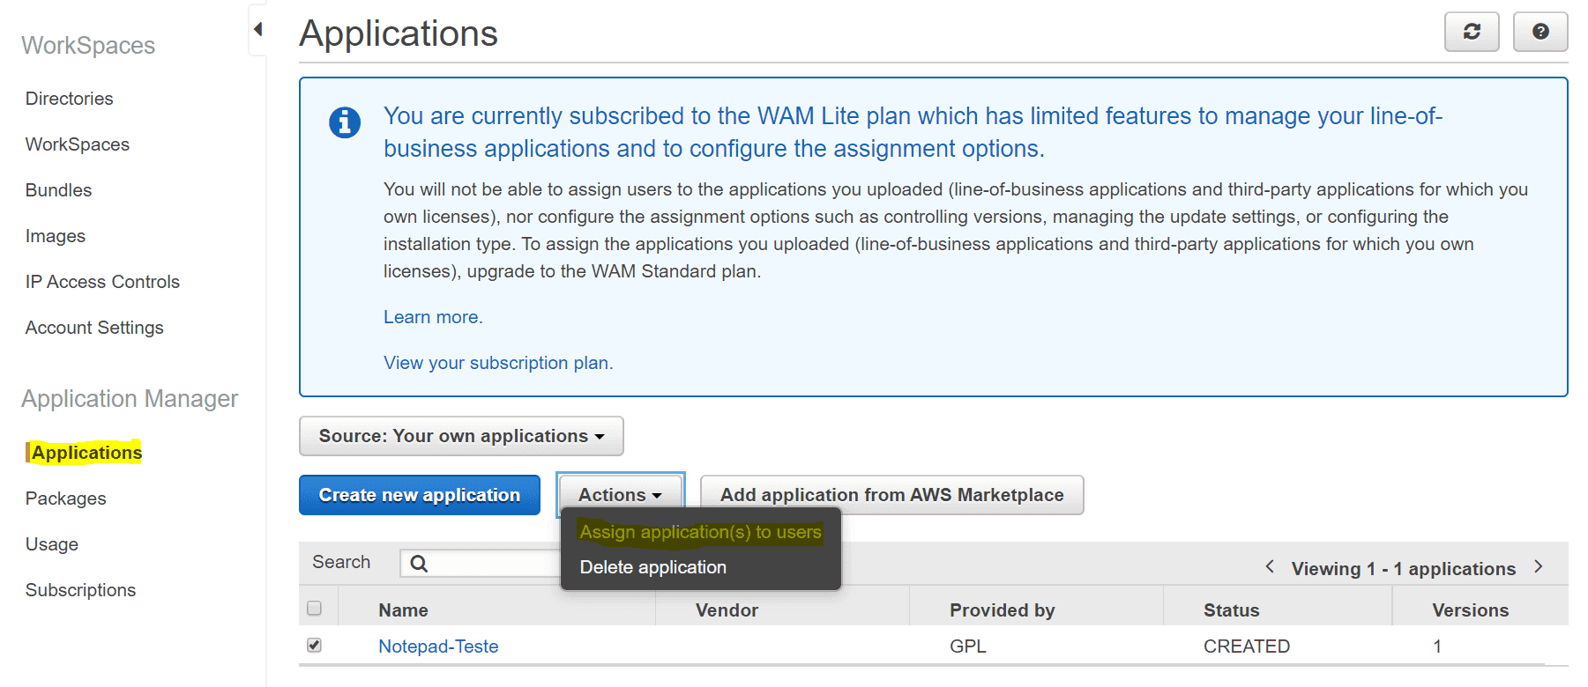Click the blue info icon in banner
Image resolution: width=1588 pixels, height=687 pixels.
coord(344,122)
